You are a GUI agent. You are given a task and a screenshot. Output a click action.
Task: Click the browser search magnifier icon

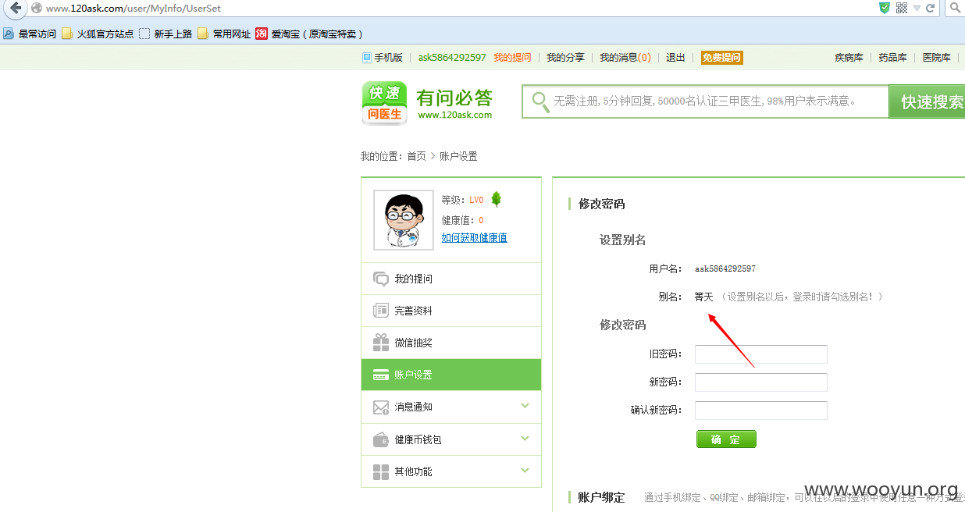pos(956,8)
